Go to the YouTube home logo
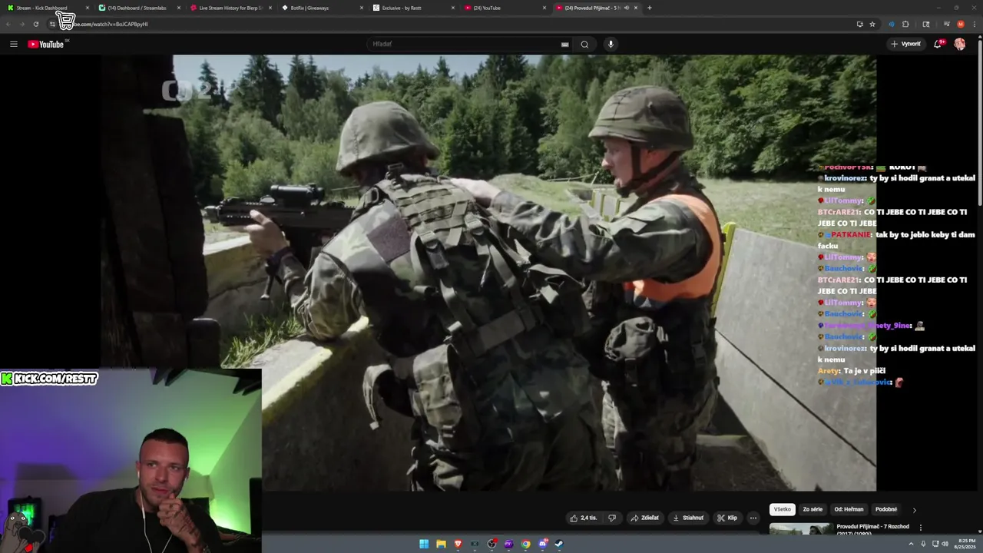 pos(46,44)
